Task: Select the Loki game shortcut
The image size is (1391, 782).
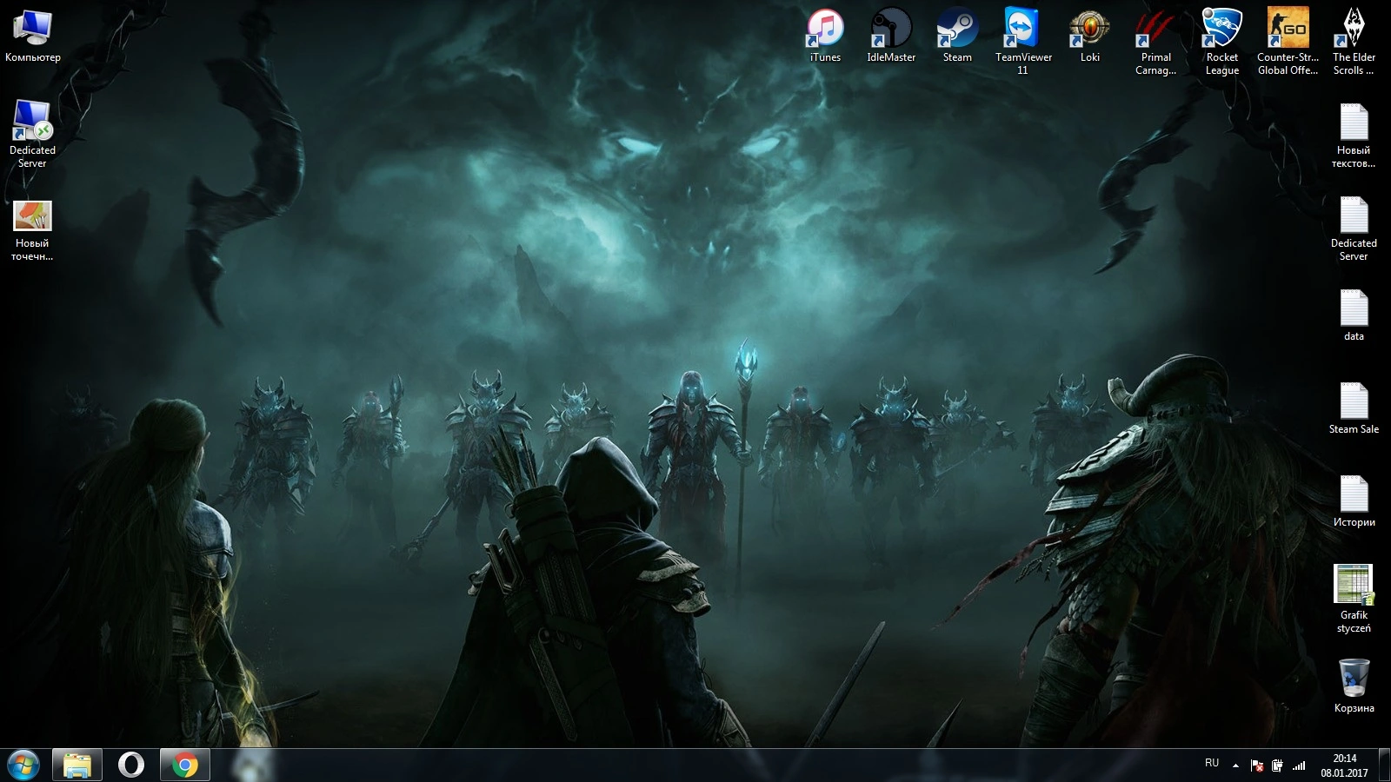Action: [x=1089, y=36]
